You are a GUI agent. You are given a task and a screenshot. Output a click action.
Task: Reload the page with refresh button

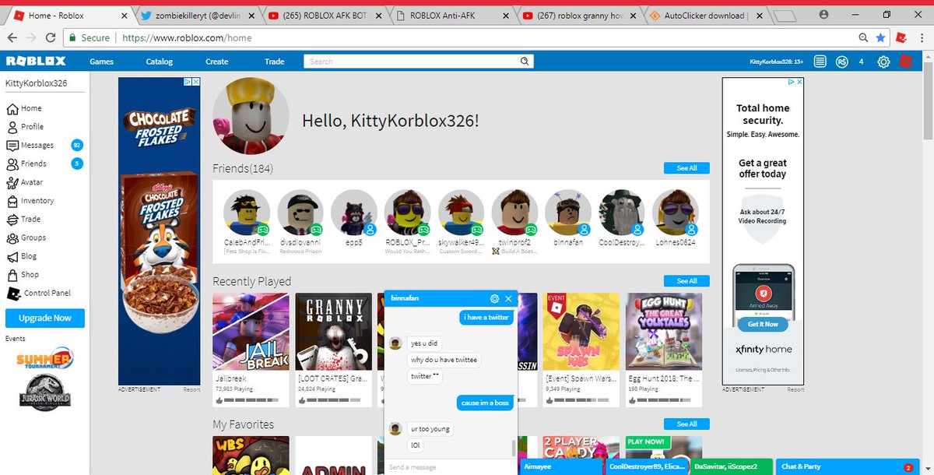51,37
